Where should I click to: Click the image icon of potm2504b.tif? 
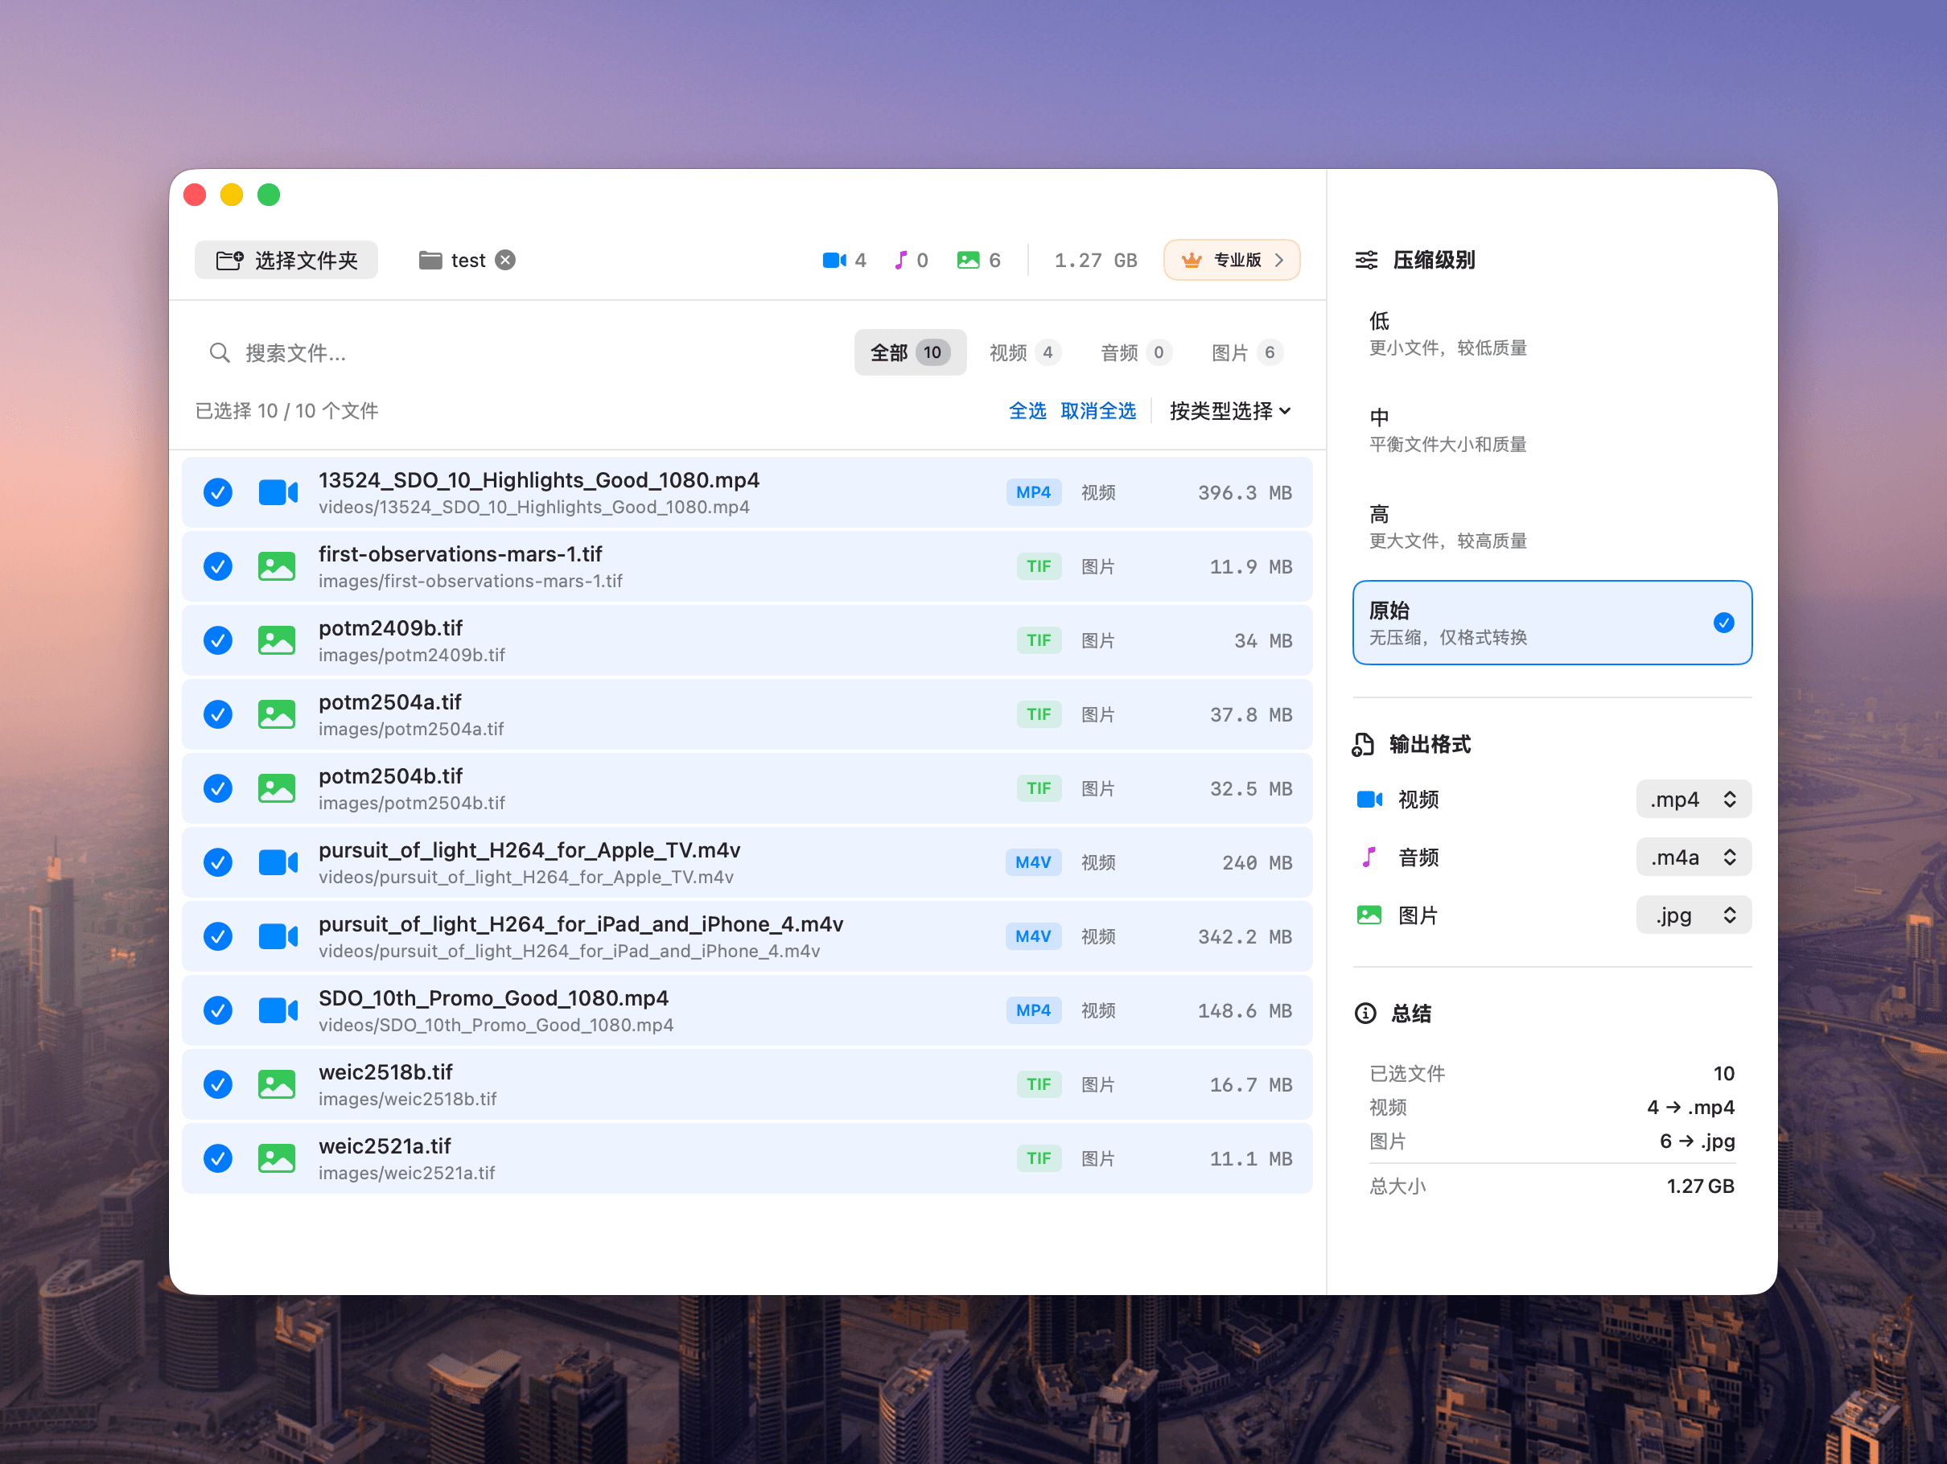[x=278, y=788]
